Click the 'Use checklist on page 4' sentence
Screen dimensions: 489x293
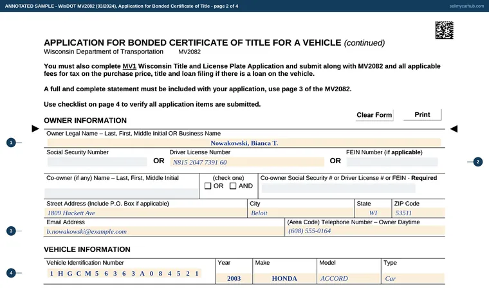[152, 104]
